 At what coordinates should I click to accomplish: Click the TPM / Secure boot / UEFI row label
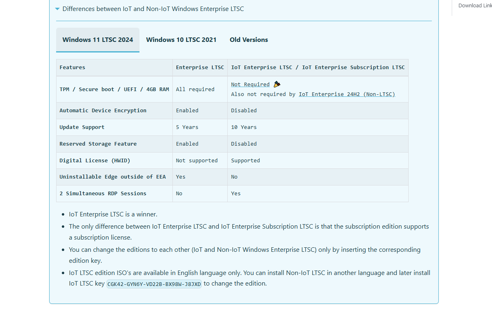[x=114, y=89]
